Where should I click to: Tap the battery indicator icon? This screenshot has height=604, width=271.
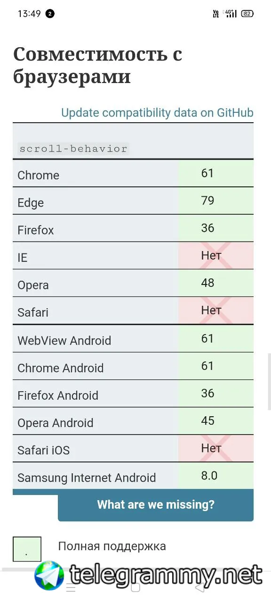pos(247,14)
